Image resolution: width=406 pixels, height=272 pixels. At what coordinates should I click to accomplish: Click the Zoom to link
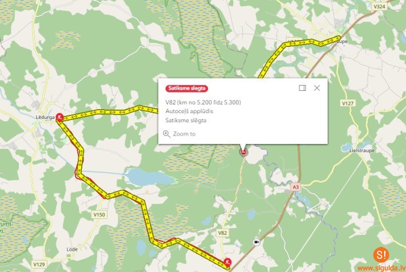pos(184,134)
